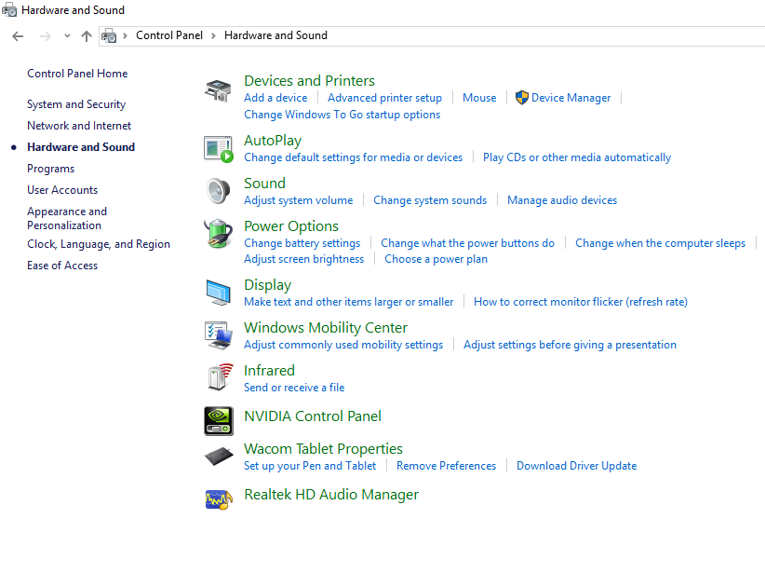Open the Infrared icon
The height and width of the screenshot is (573, 765).
click(219, 377)
